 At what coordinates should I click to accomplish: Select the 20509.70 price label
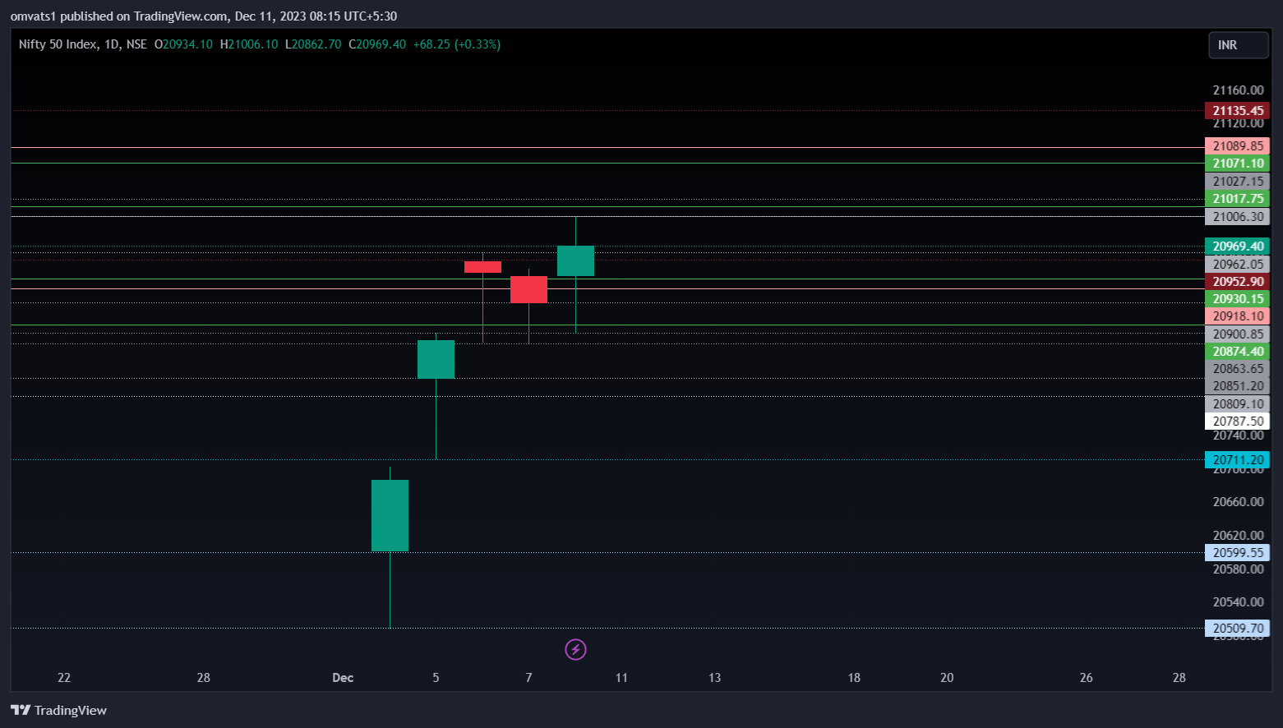coord(1237,629)
